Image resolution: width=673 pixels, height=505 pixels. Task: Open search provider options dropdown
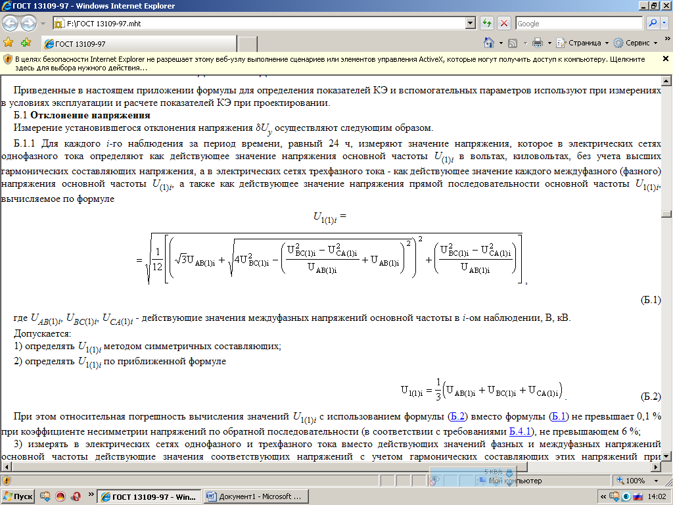click(664, 23)
